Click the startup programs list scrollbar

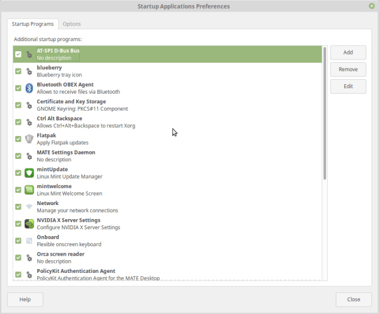325,113
